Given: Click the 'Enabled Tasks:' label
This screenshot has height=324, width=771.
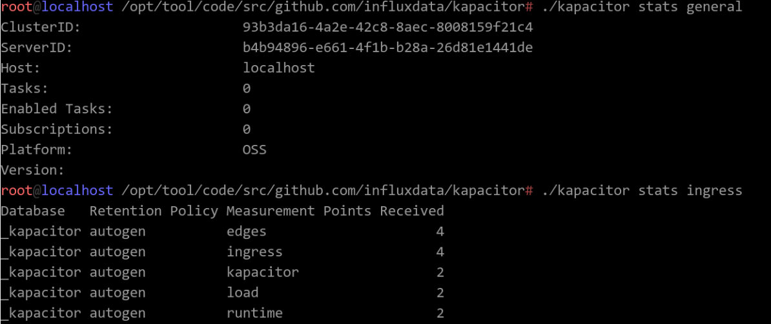Looking at the screenshot, I should pyautogui.click(x=57, y=109).
